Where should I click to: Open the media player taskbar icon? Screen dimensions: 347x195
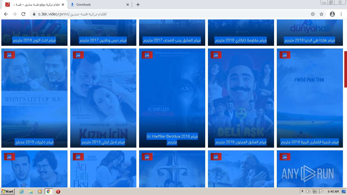pyautogui.click(x=40, y=191)
